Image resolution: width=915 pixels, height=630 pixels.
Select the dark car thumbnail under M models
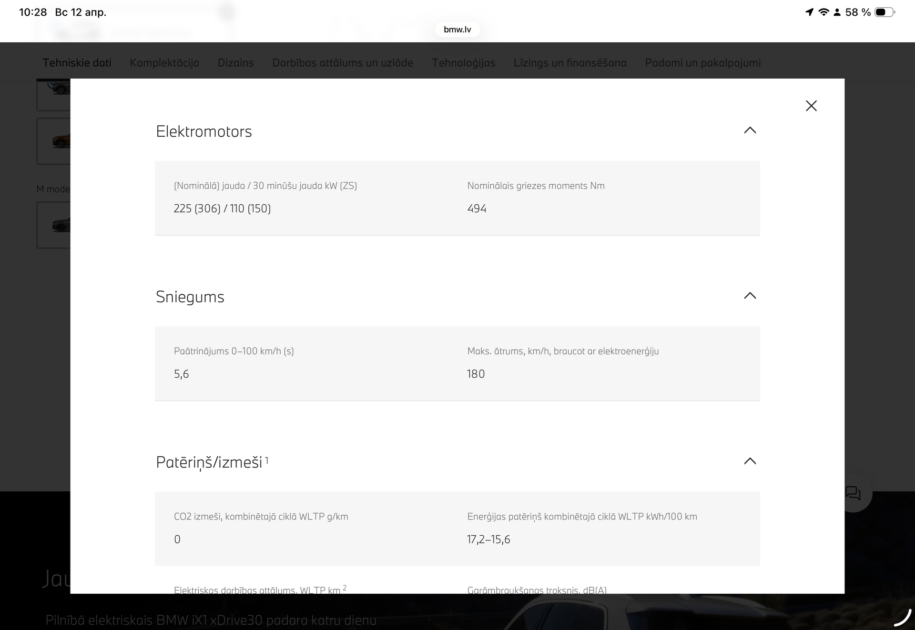pos(54,225)
